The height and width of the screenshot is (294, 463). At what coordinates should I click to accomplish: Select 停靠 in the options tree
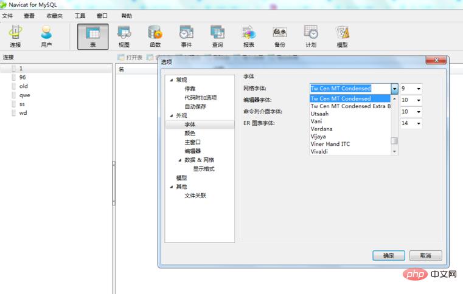[190, 89]
